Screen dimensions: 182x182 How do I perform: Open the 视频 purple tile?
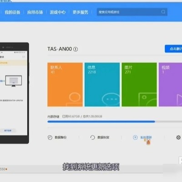tap(170, 85)
